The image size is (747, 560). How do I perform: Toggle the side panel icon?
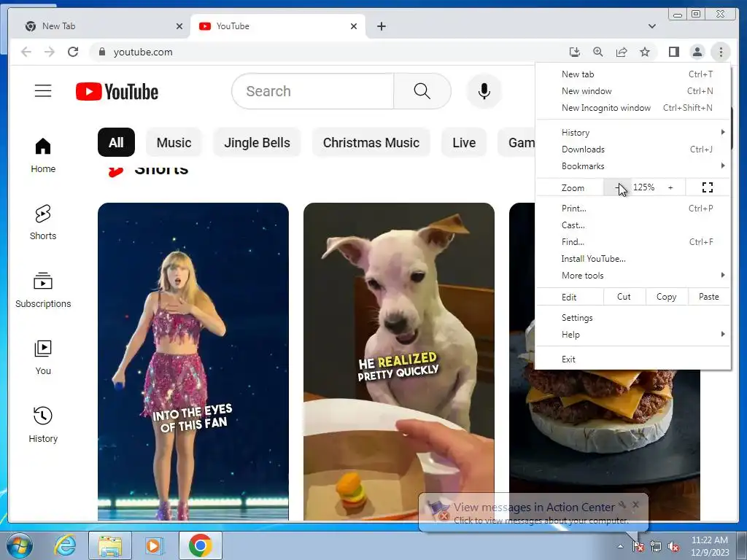pos(673,52)
